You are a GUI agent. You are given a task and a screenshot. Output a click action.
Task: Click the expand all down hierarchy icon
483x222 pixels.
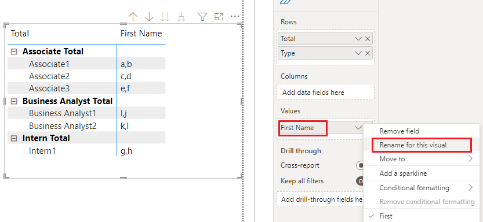pos(181,17)
